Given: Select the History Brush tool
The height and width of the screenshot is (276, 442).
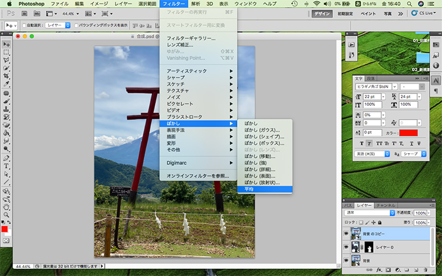Looking at the screenshot, I should [x=6, y=117].
